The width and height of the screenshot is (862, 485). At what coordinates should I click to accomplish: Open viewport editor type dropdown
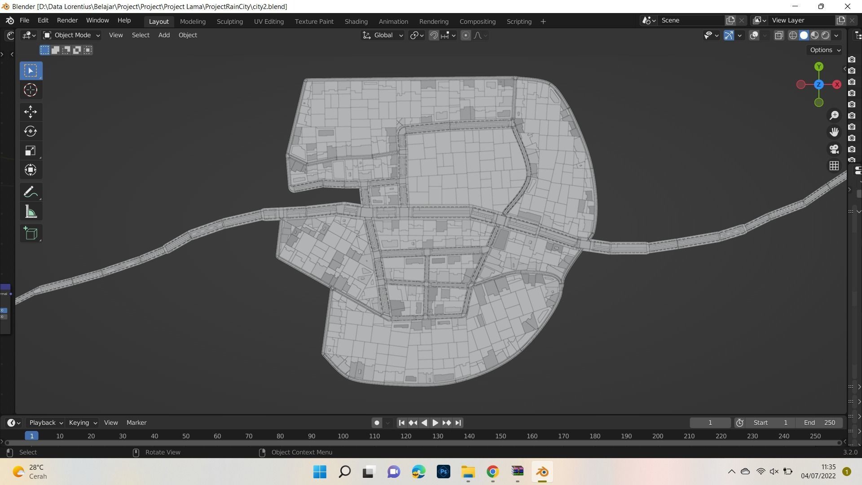pyautogui.click(x=29, y=35)
